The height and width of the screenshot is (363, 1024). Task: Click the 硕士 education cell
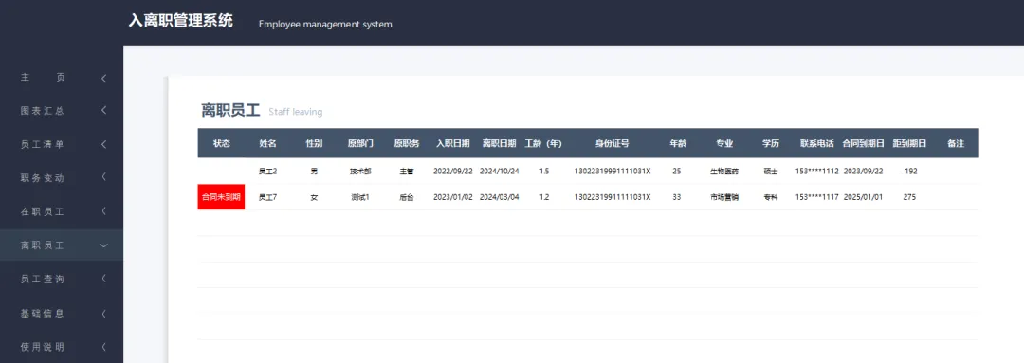[x=771, y=171]
